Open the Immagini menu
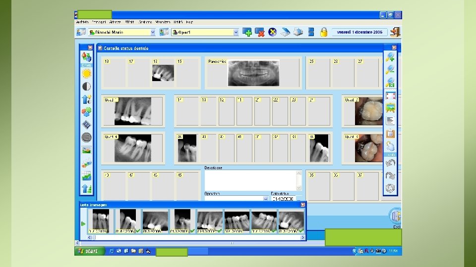Screen dimensions: 476x267 click(x=99, y=22)
